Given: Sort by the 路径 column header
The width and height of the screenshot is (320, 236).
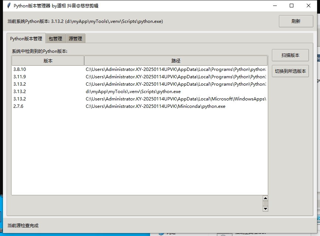Looking at the screenshot, I should pos(176,61).
